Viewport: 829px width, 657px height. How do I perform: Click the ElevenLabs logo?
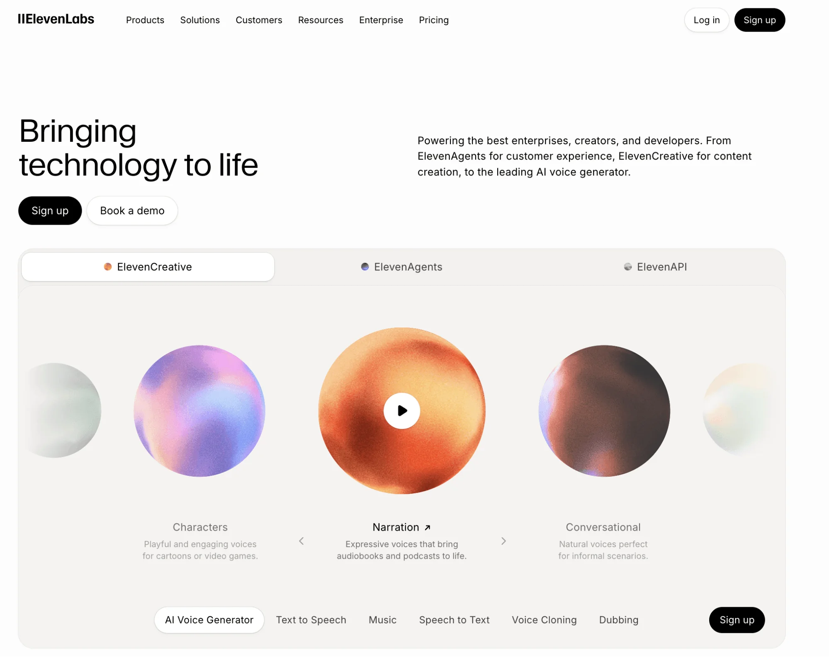pyautogui.click(x=56, y=19)
